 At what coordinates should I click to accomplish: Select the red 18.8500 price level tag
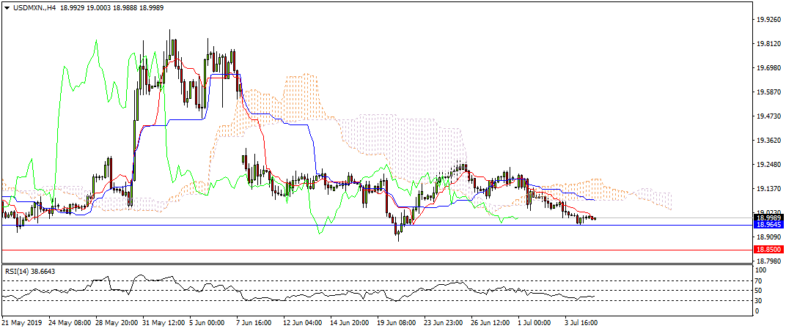[768, 250]
